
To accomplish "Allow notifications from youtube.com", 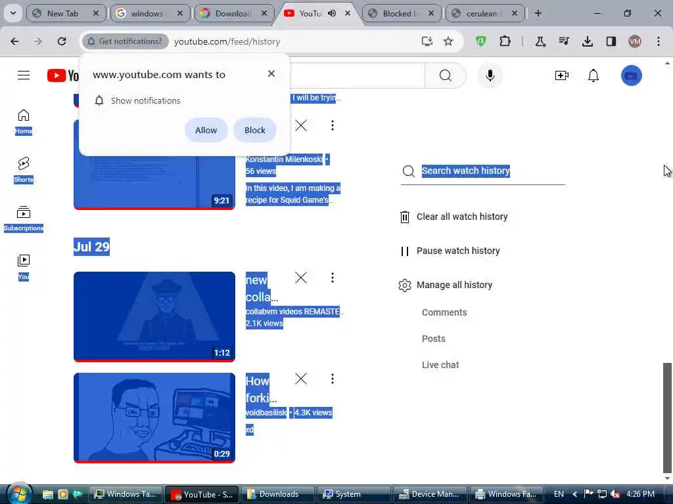I will [206, 130].
